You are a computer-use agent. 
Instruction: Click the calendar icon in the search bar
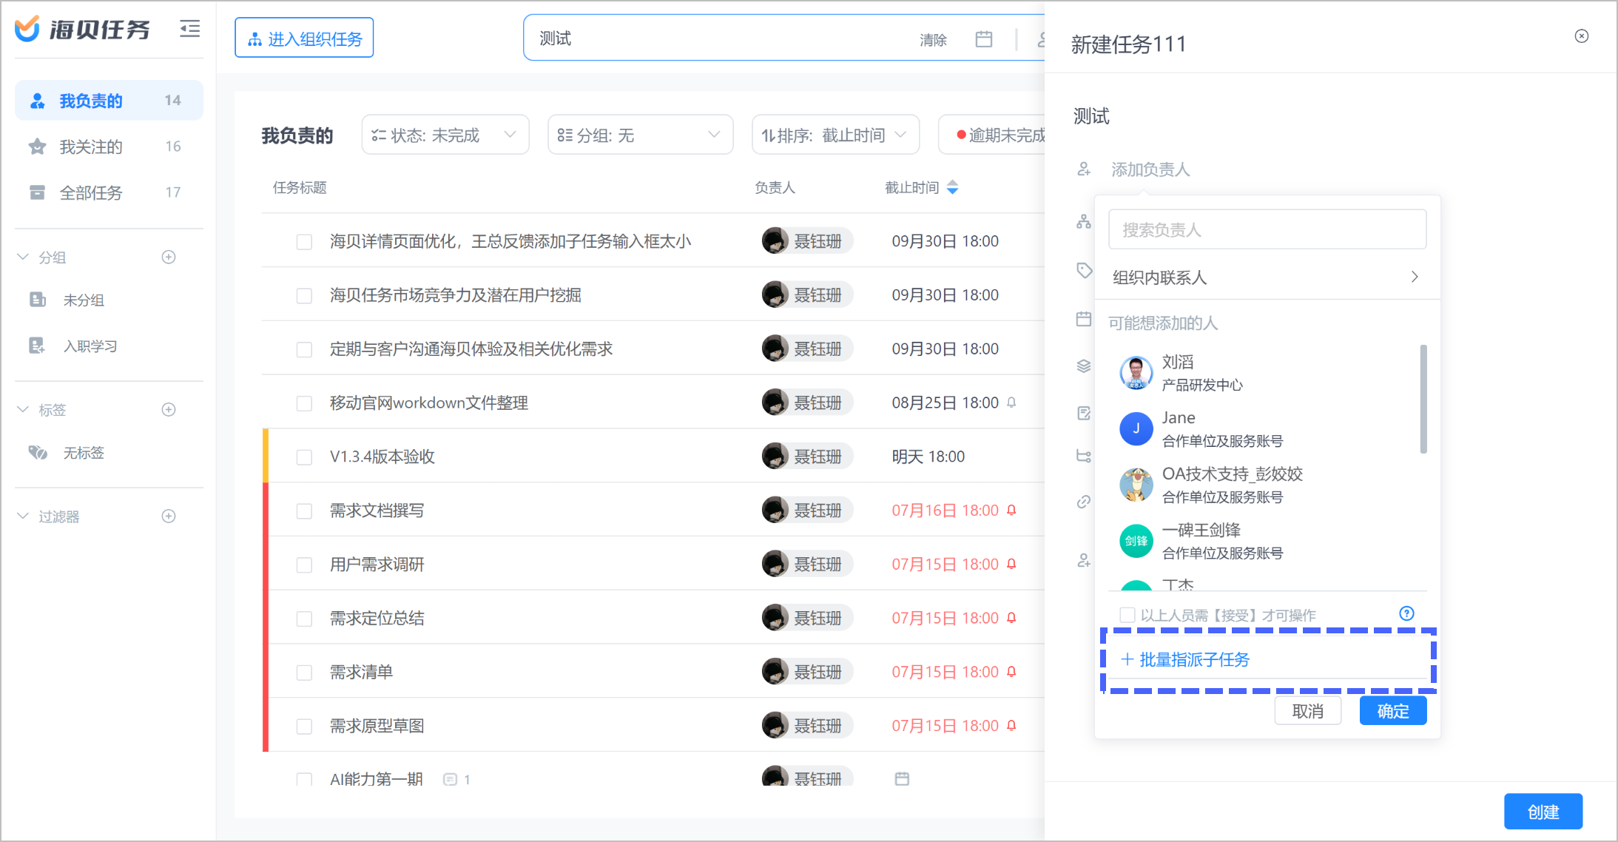click(x=983, y=38)
